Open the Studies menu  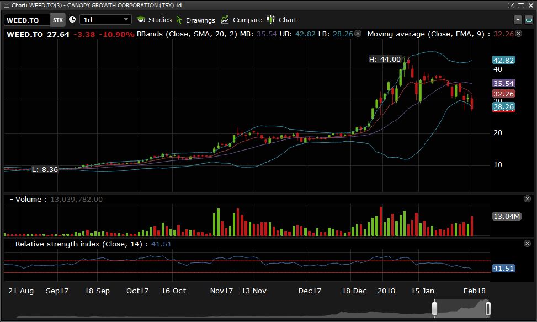[155, 20]
